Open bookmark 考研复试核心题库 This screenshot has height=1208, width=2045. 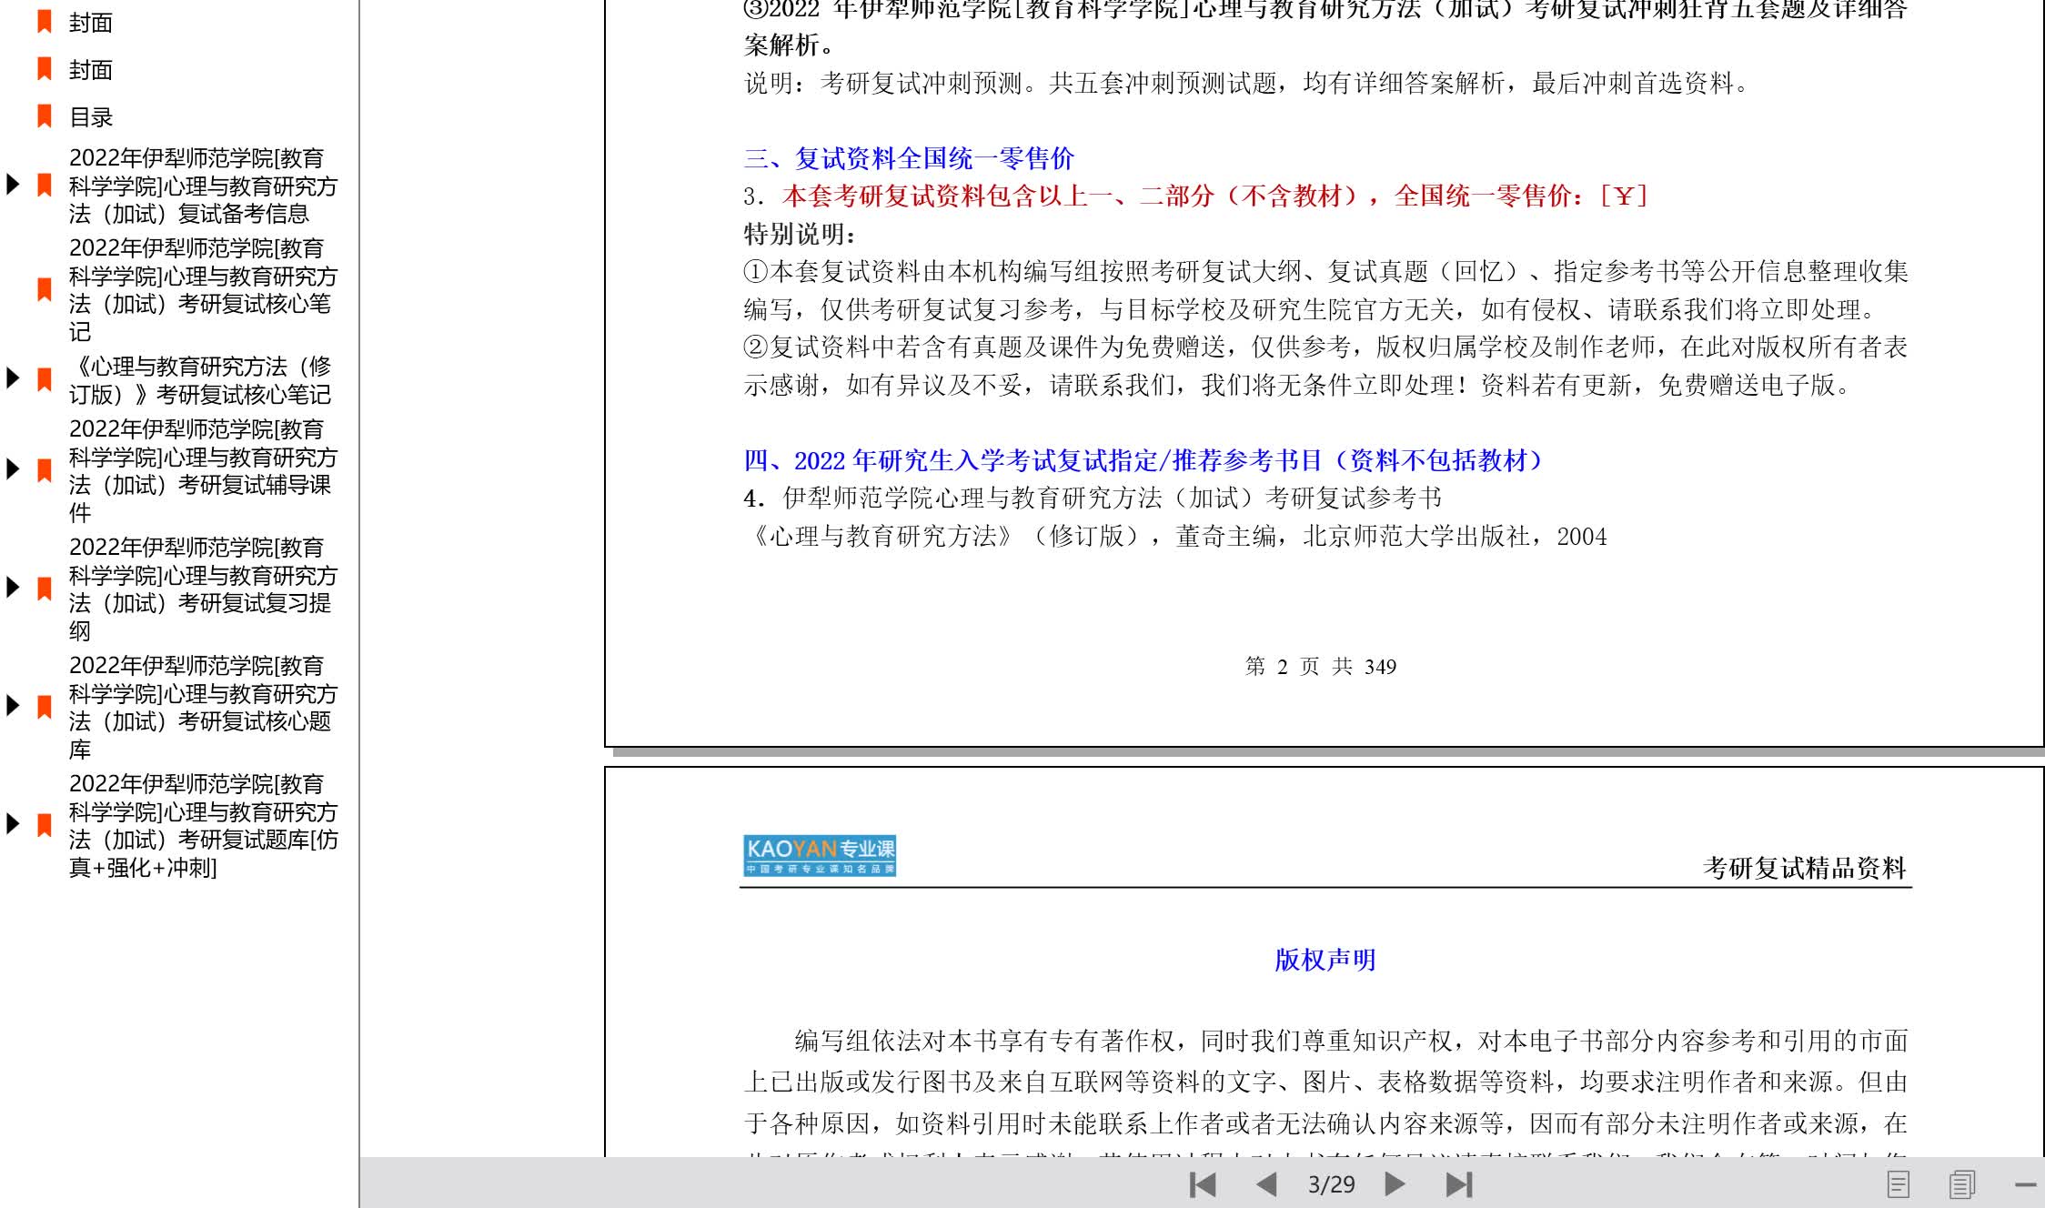(203, 707)
